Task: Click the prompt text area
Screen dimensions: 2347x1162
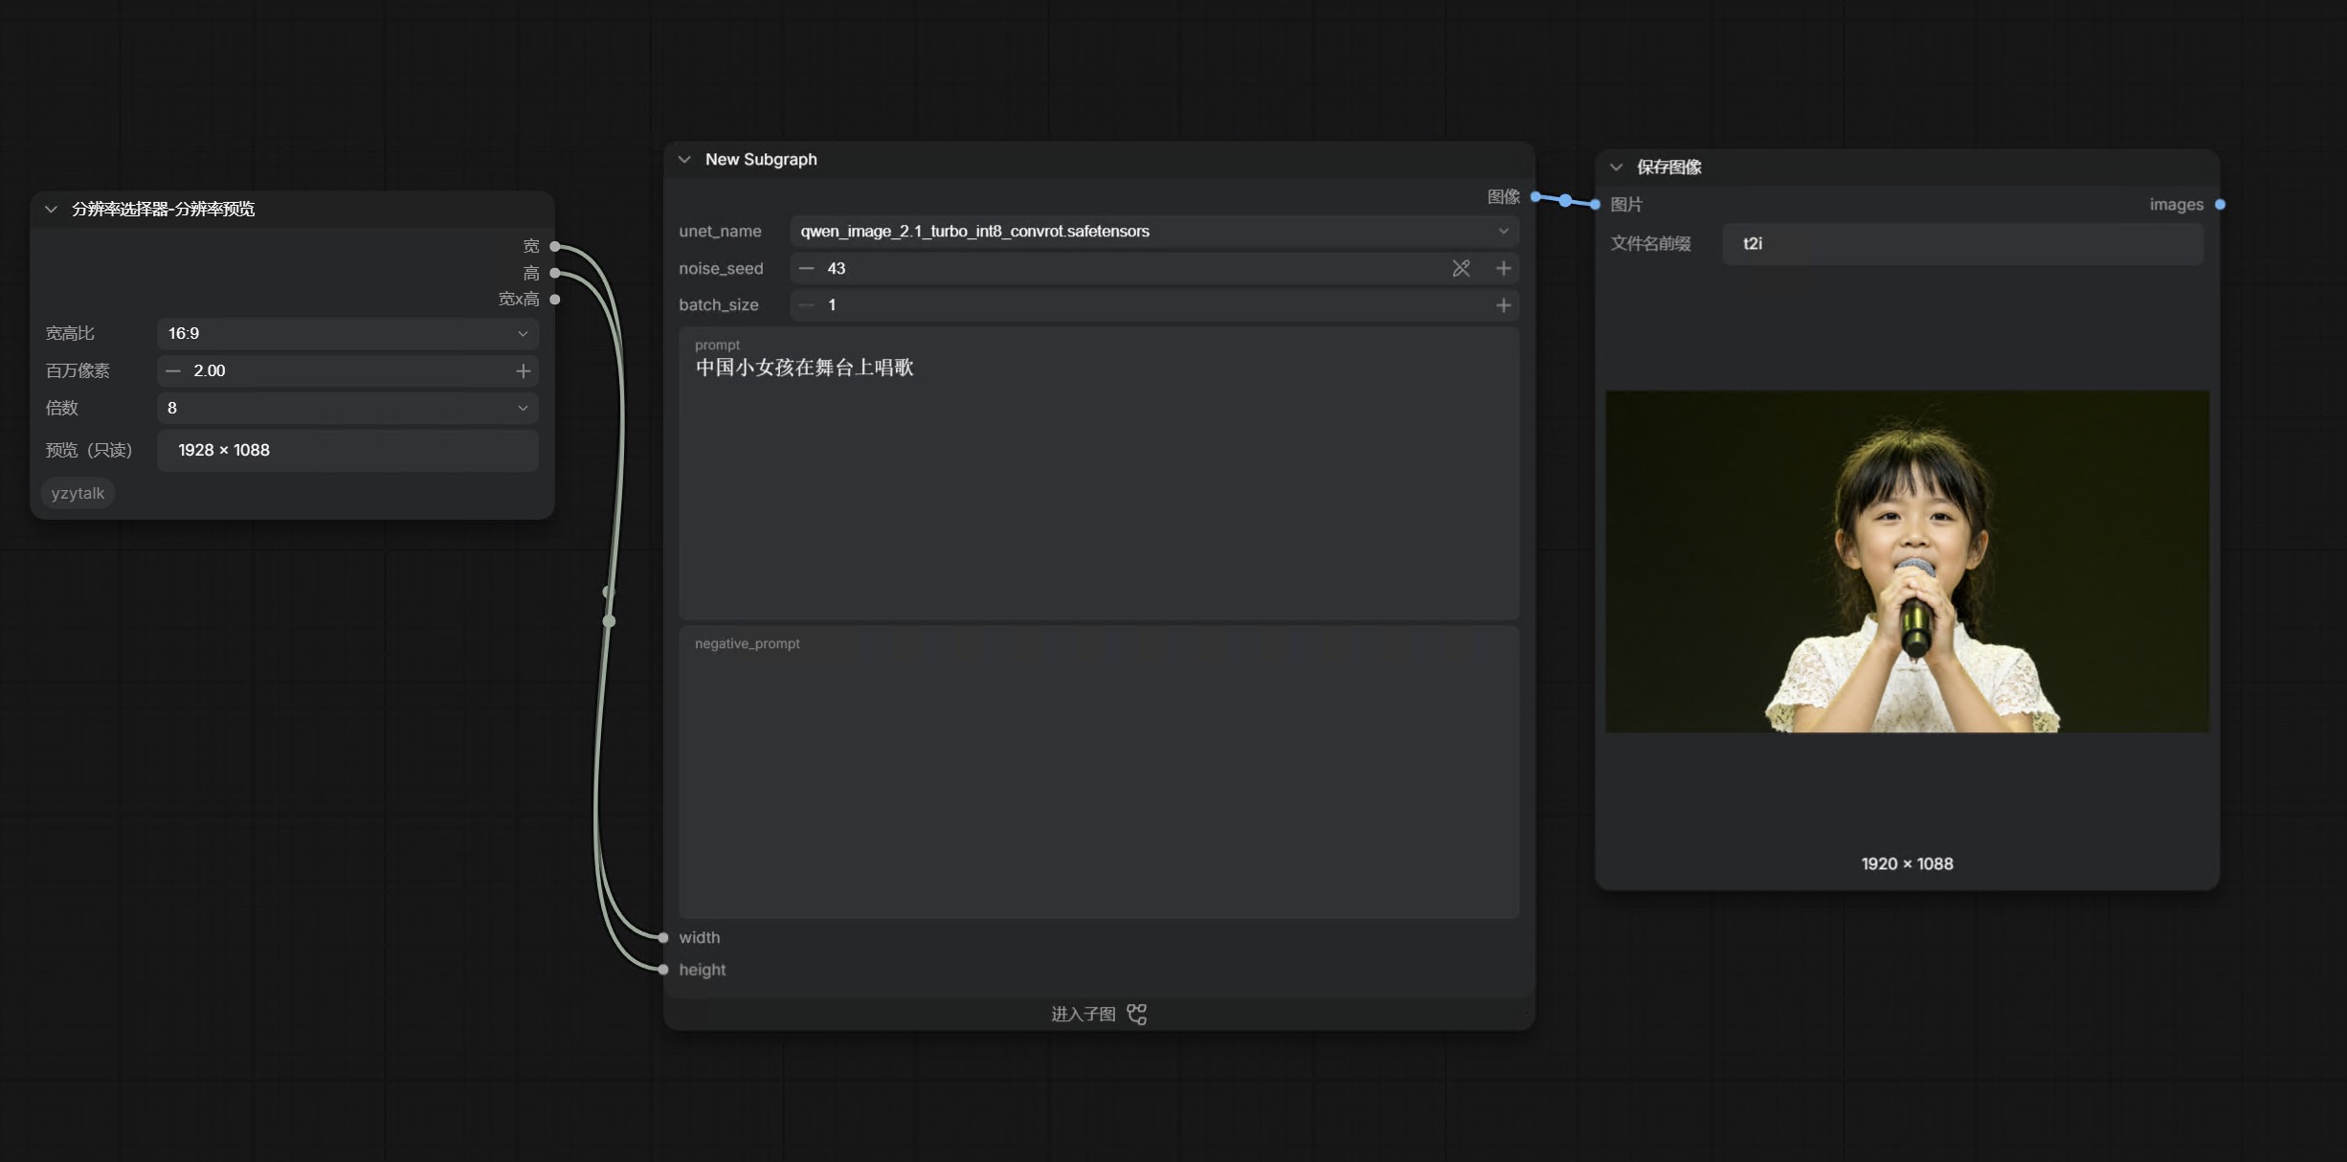Action: pos(1099,473)
